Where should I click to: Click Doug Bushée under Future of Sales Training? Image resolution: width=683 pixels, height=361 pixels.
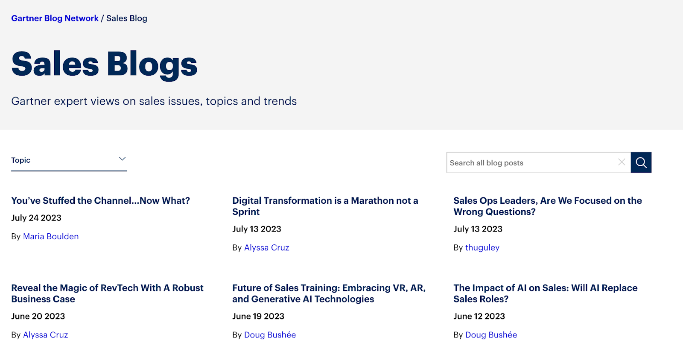(x=270, y=335)
